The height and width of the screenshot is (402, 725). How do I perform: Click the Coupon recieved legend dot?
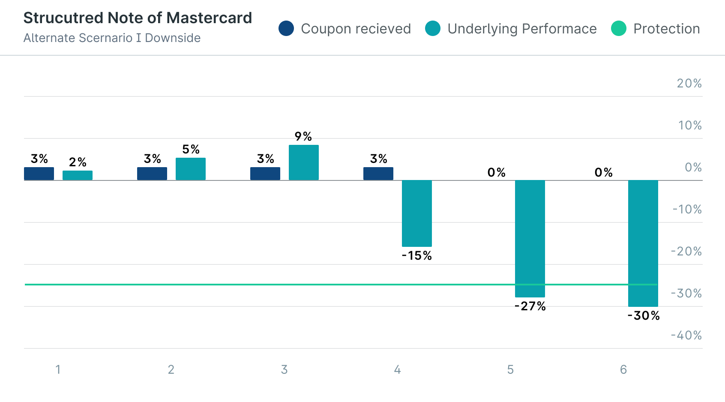[x=286, y=29]
